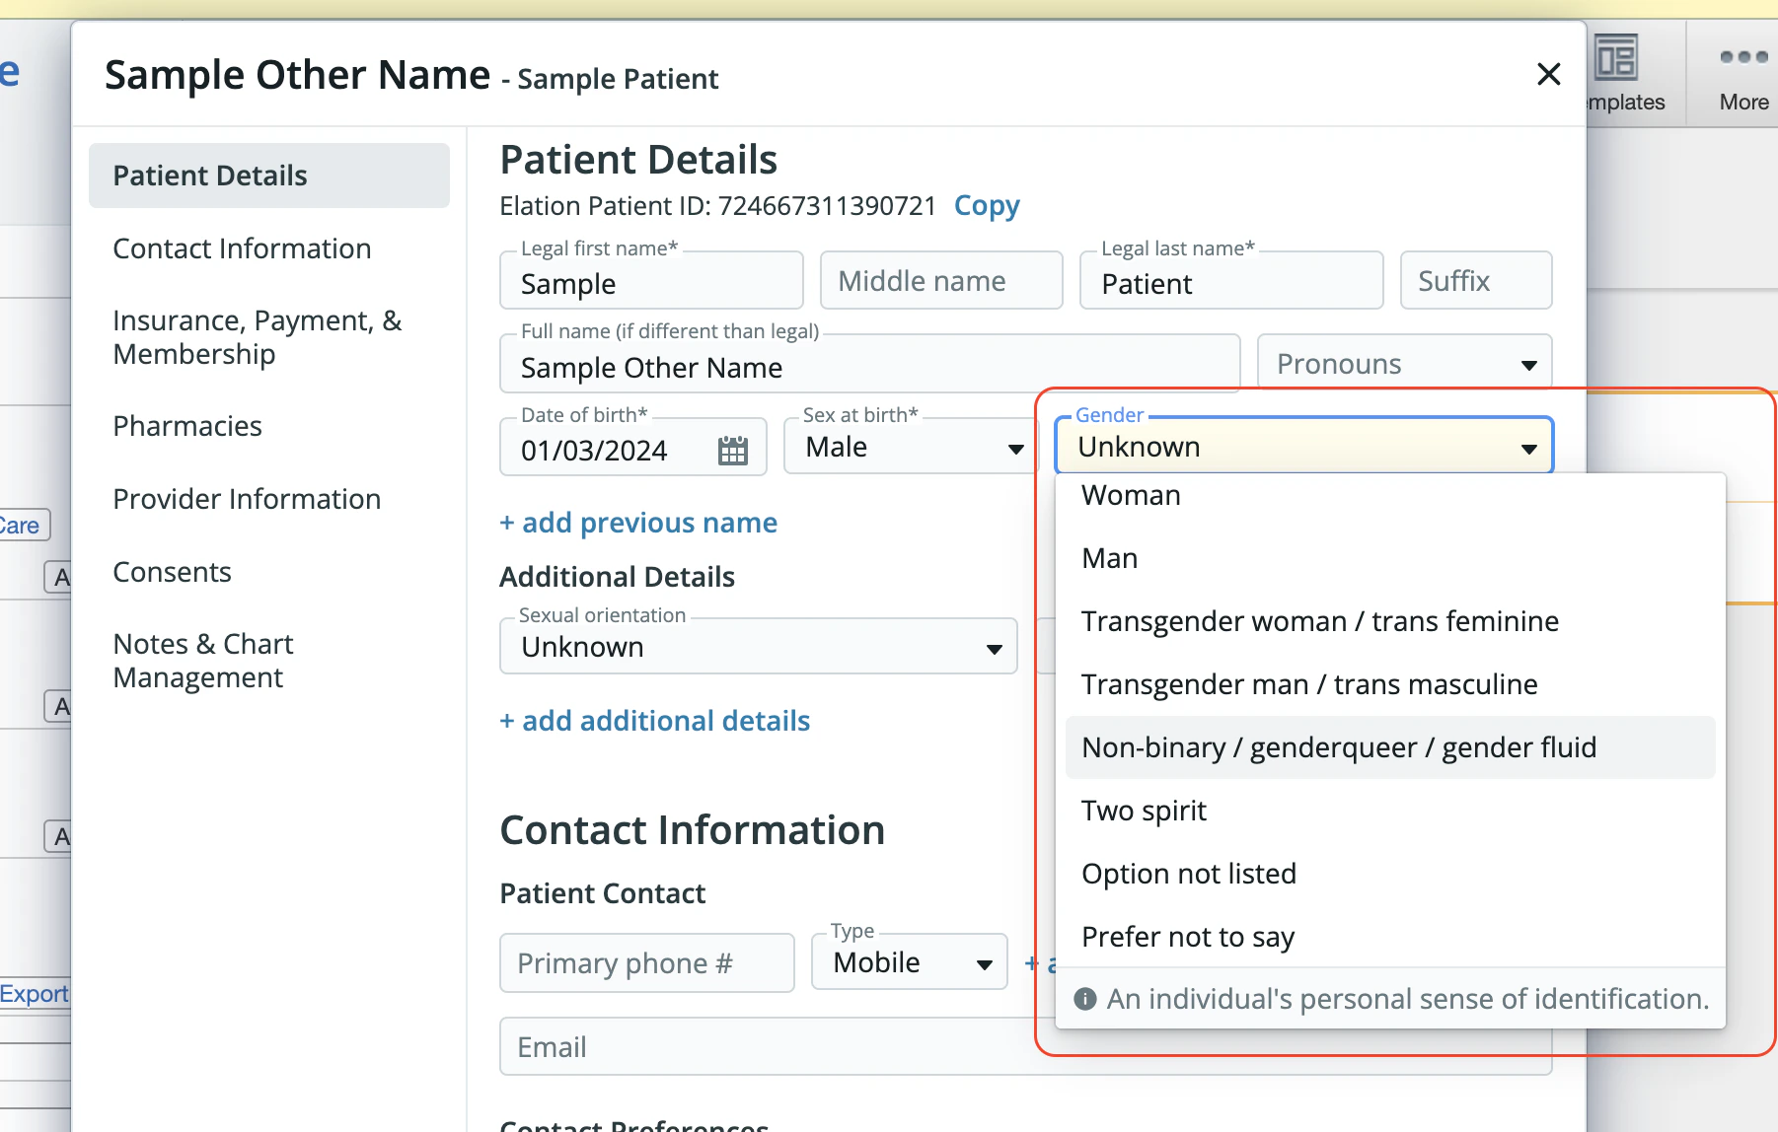Collapse the Gender dropdown

[x=1304, y=446]
